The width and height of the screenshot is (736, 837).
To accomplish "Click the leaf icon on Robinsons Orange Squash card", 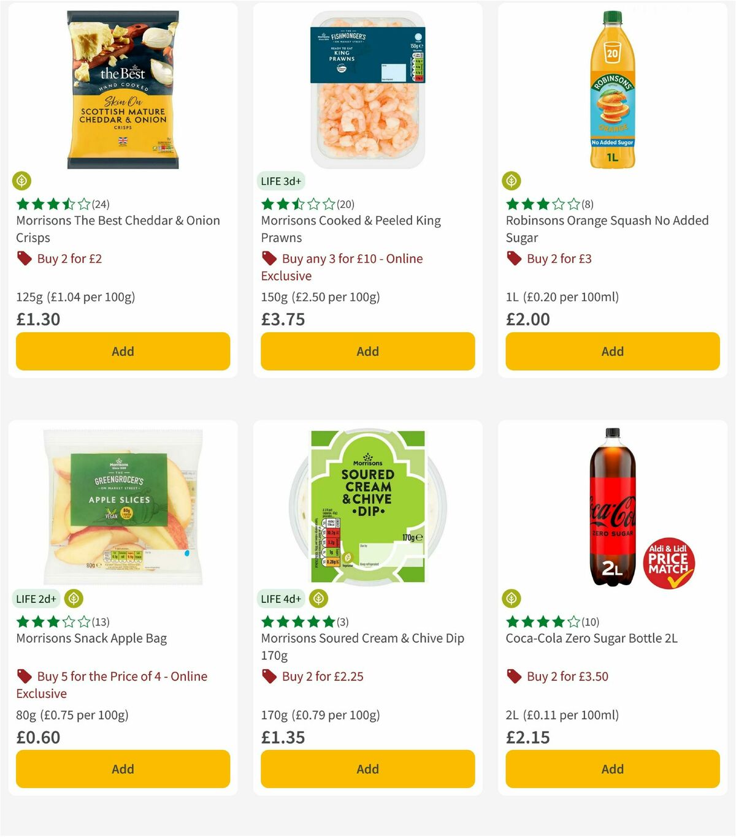I will pos(512,180).
